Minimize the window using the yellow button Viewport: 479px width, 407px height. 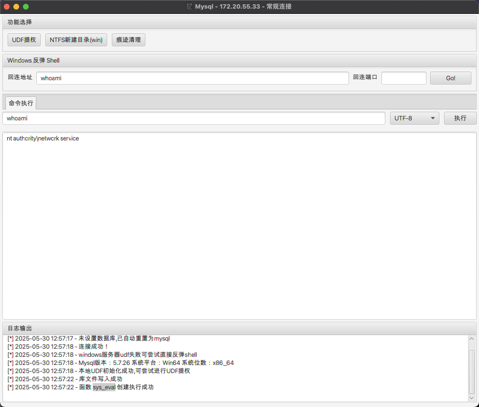[16, 7]
